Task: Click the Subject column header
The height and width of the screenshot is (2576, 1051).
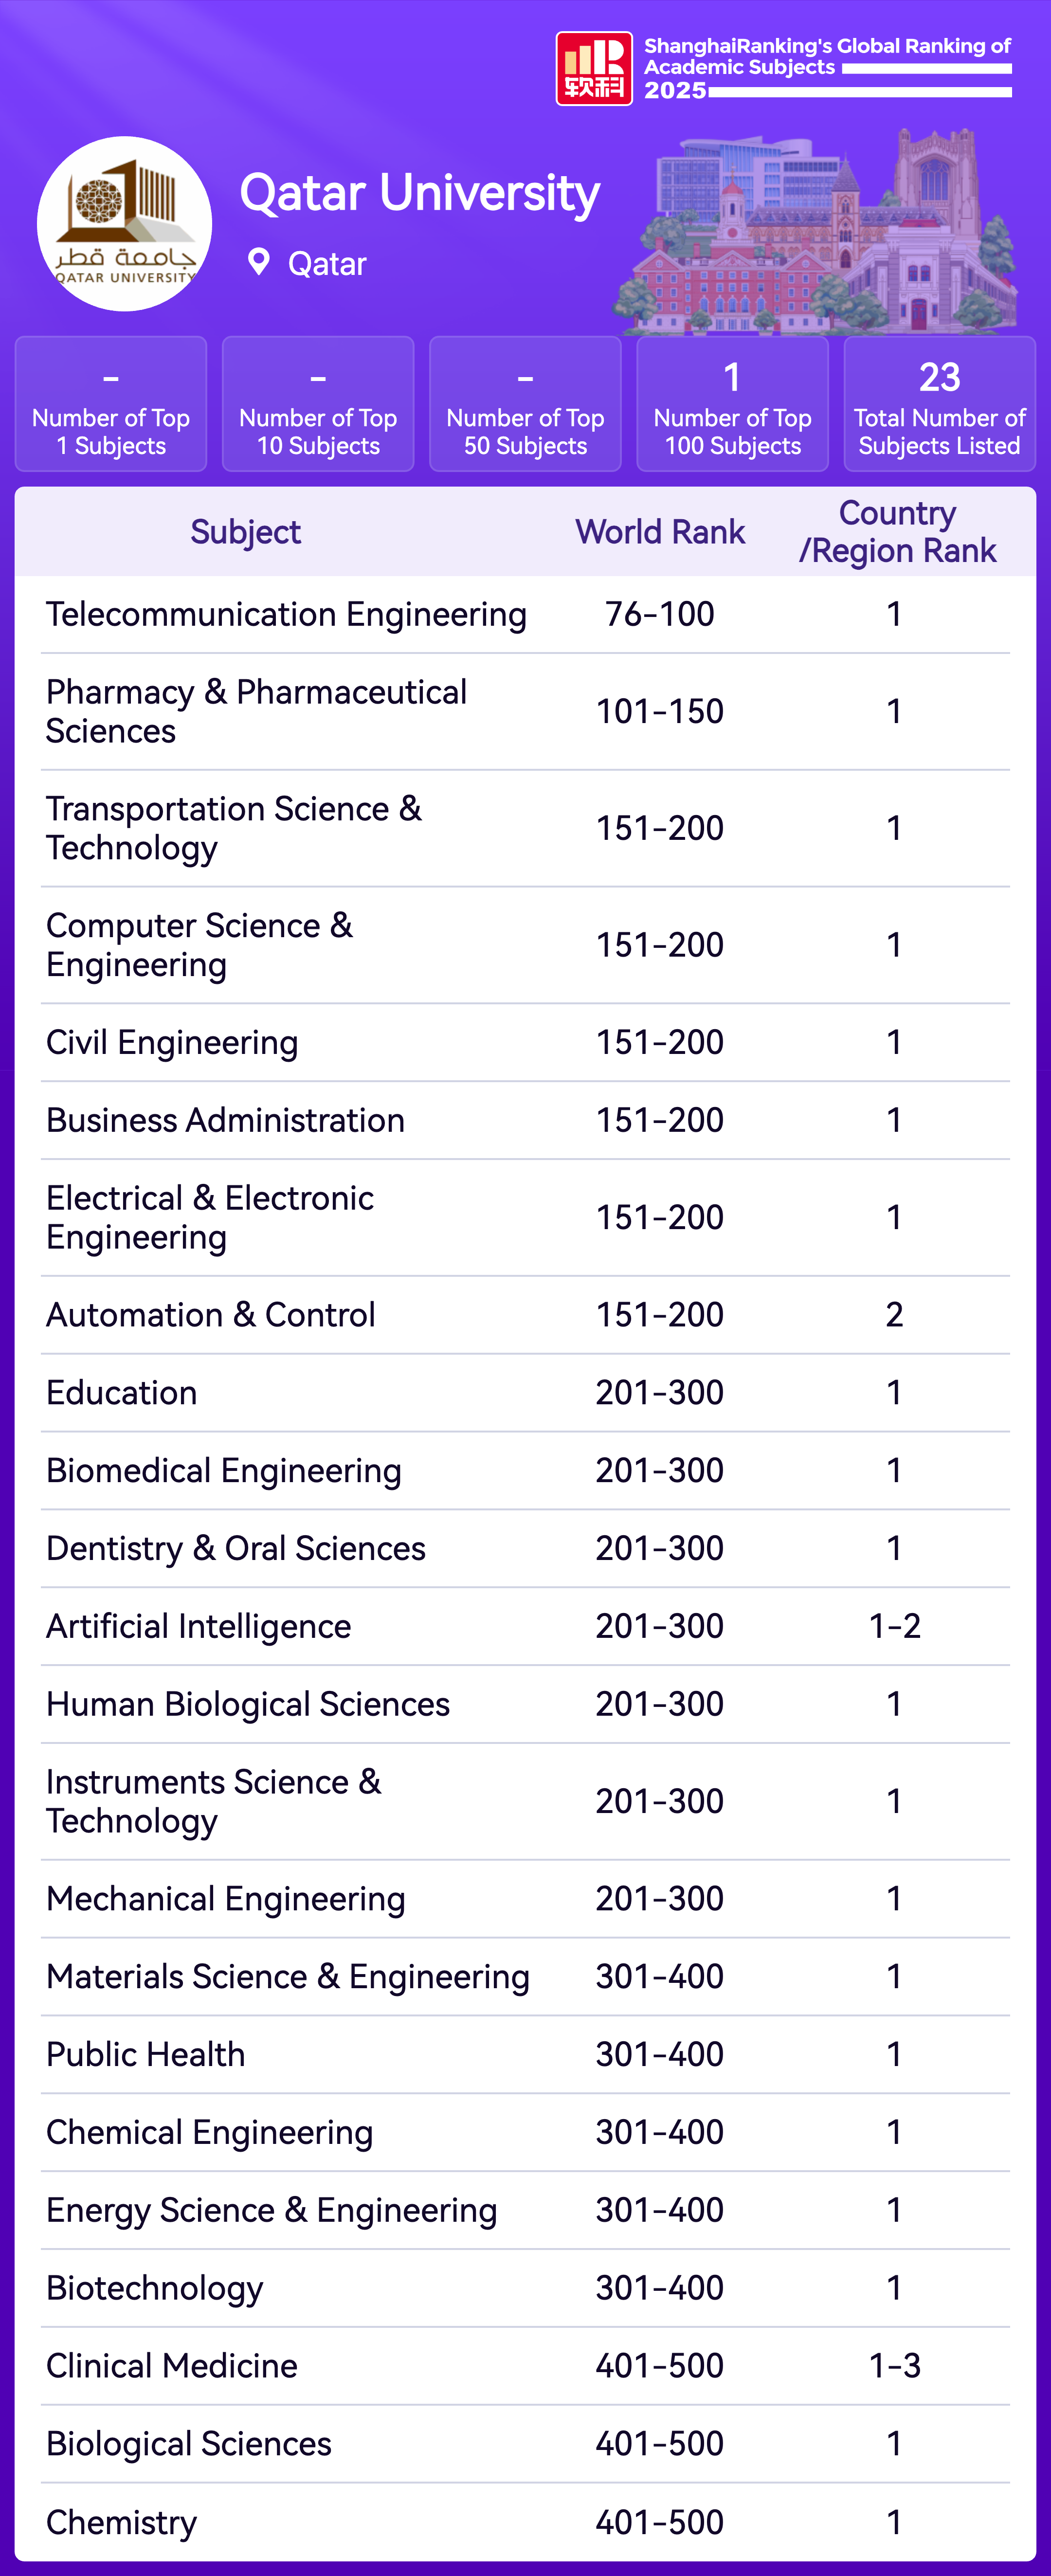Action: point(245,532)
